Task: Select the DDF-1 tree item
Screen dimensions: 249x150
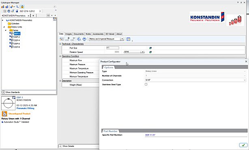Action: click(17, 34)
